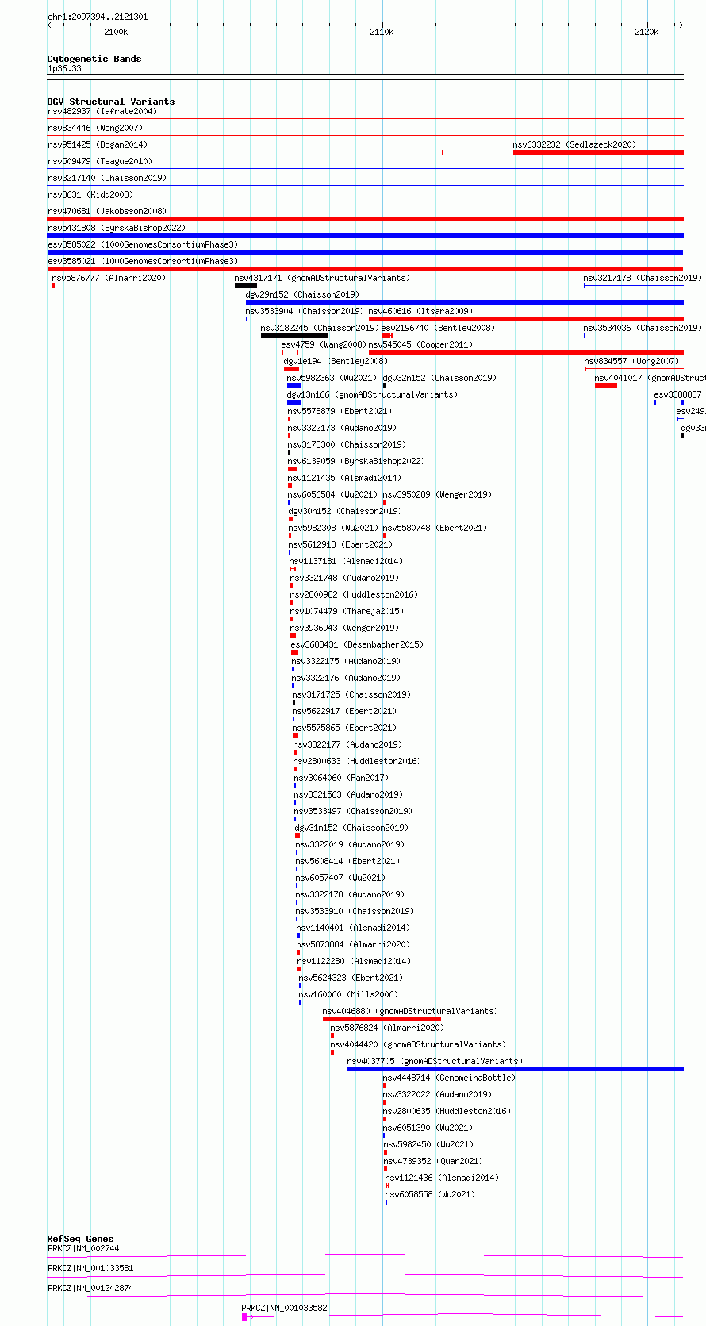This screenshot has width=706, height=1326.
Task: Select nsv460616 (Itsara2009) variant
Action: click(420, 311)
